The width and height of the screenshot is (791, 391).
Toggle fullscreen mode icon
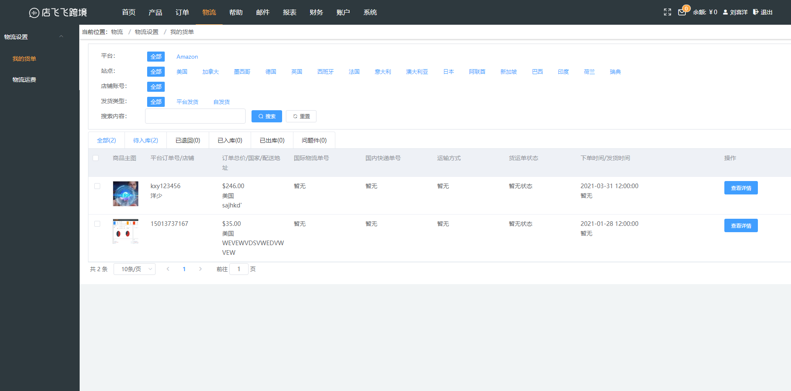coord(667,12)
